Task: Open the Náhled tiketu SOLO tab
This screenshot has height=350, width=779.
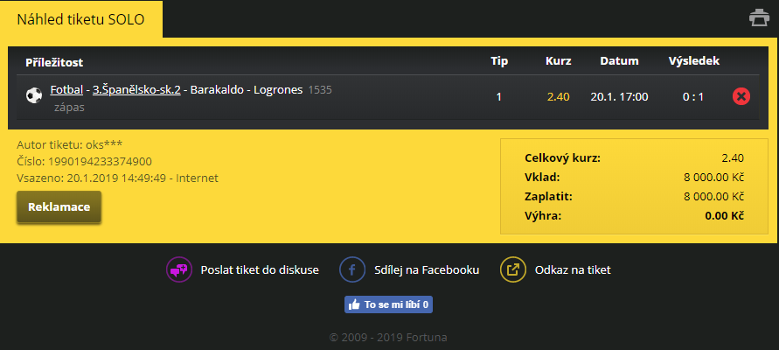Action: 80,18
